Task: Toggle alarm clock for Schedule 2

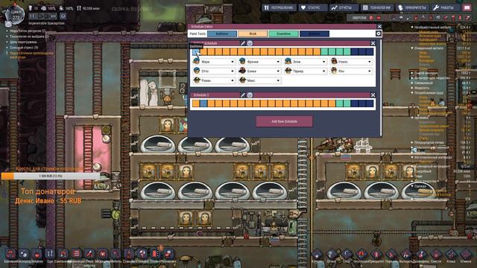Action: point(250,95)
